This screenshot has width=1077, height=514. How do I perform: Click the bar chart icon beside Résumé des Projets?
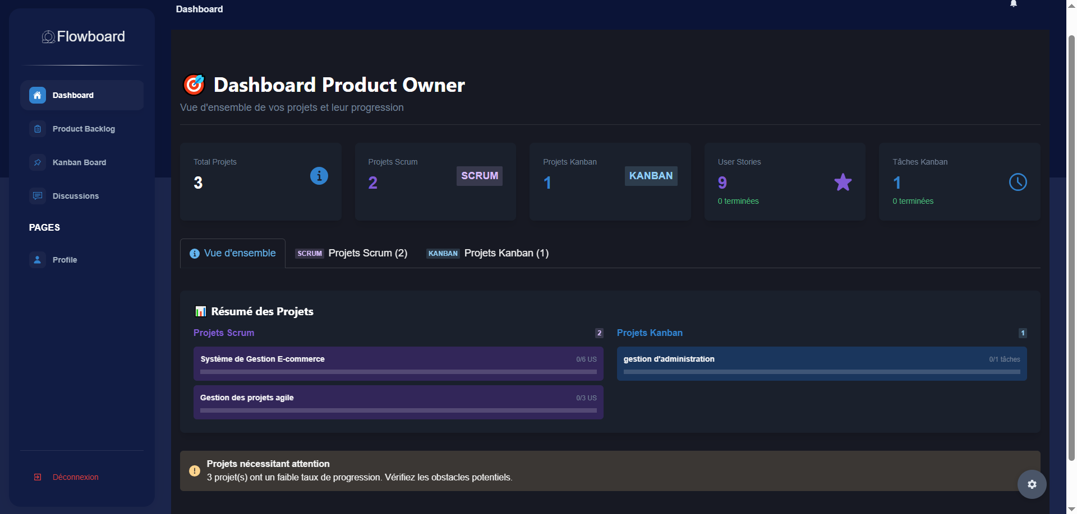click(200, 311)
